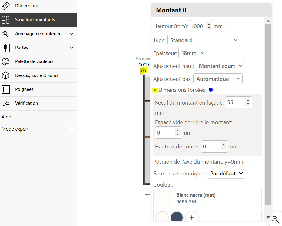Choose the dark blue color swatch
The width and height of the screenshot is (282, 226).
coord(177,218)
